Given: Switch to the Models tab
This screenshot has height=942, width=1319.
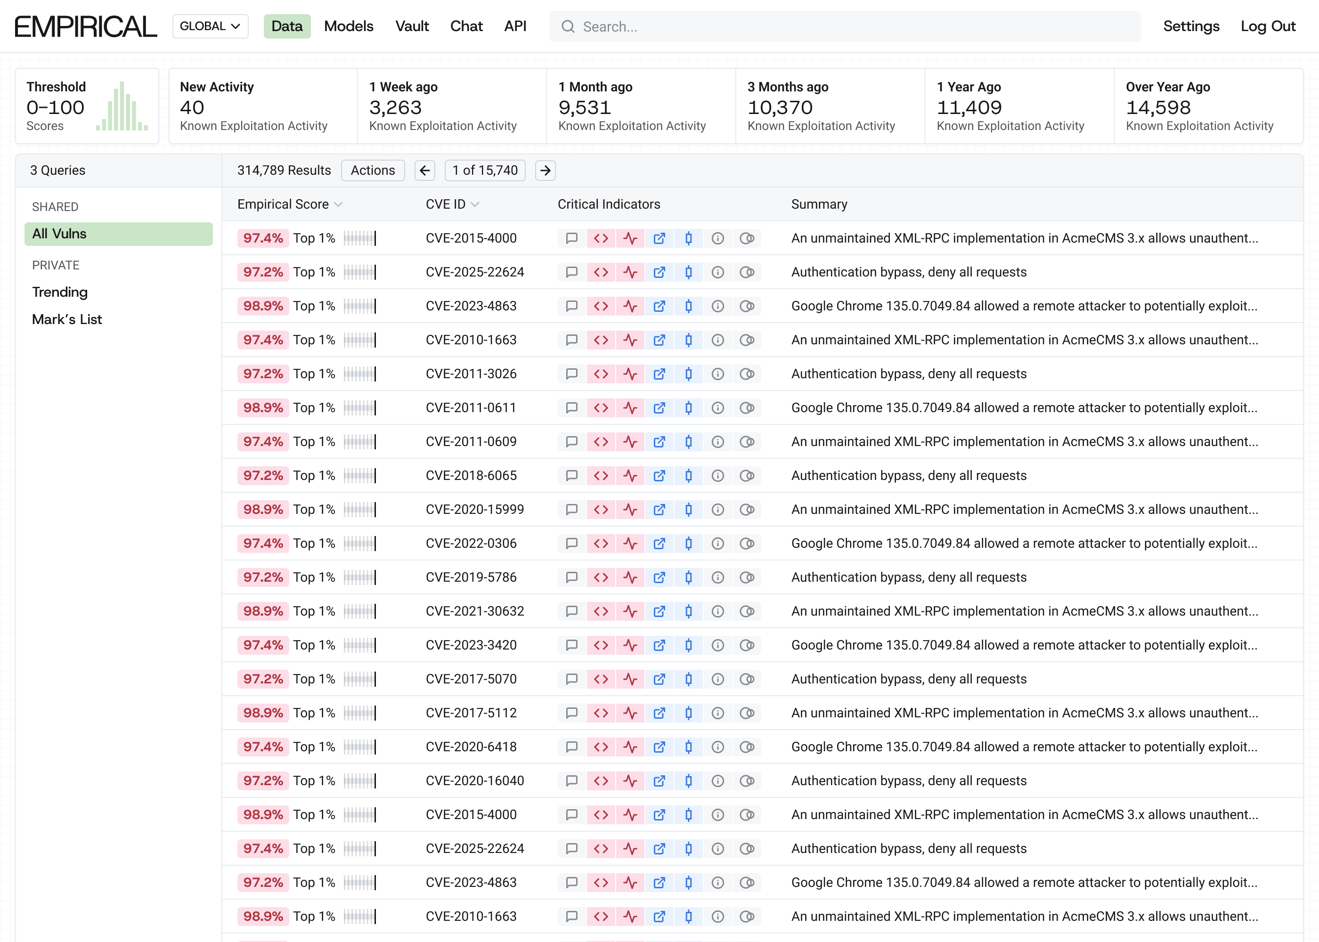Looking at the screenshot, I should [349, 26].
